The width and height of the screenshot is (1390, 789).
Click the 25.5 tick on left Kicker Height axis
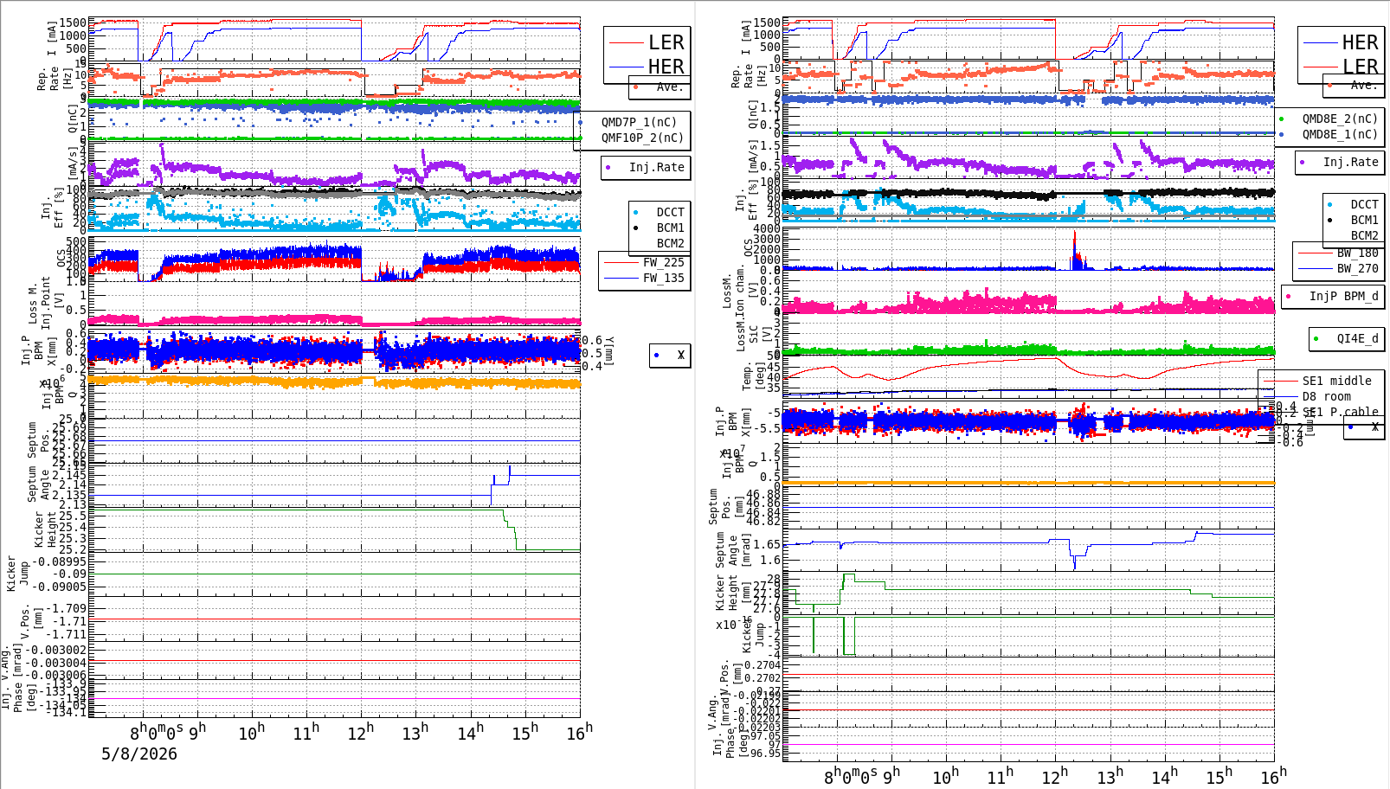pyautogui.click(x=72, y=516)
